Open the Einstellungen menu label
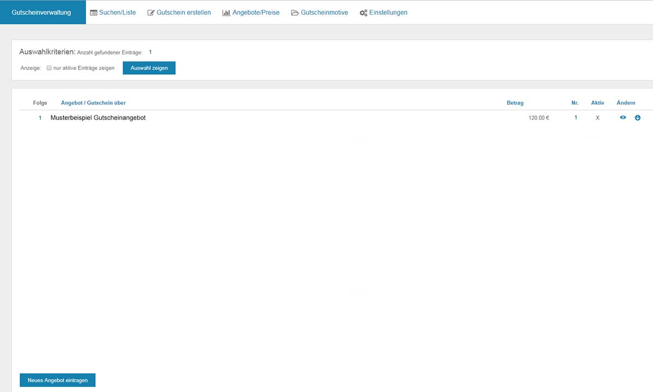 click(x=388, y=13)
